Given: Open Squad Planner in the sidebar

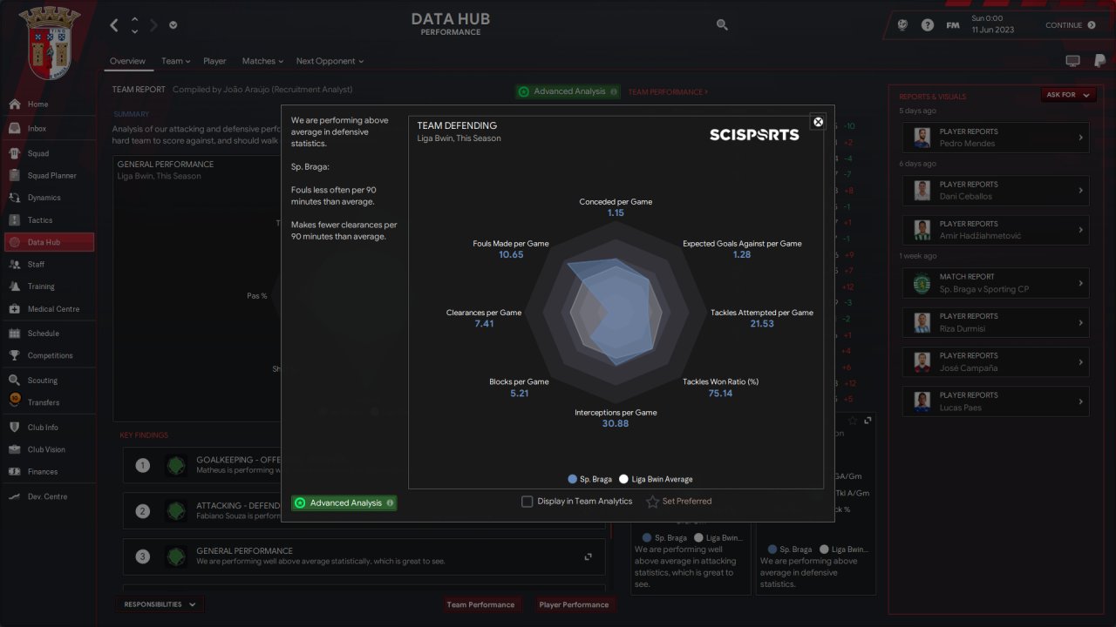Looking at the screenshot, I should (x=48, y=176).
